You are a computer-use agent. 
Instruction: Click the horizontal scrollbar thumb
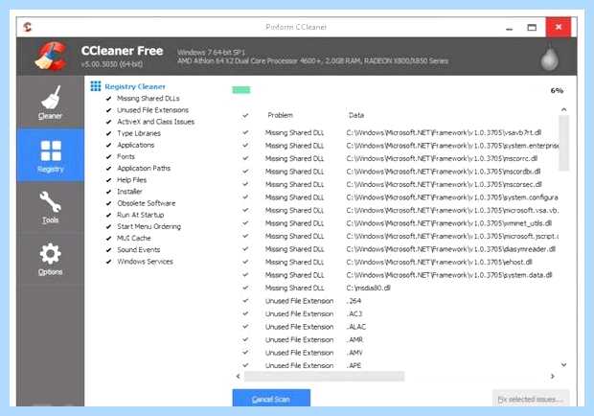tap(324, 376)
